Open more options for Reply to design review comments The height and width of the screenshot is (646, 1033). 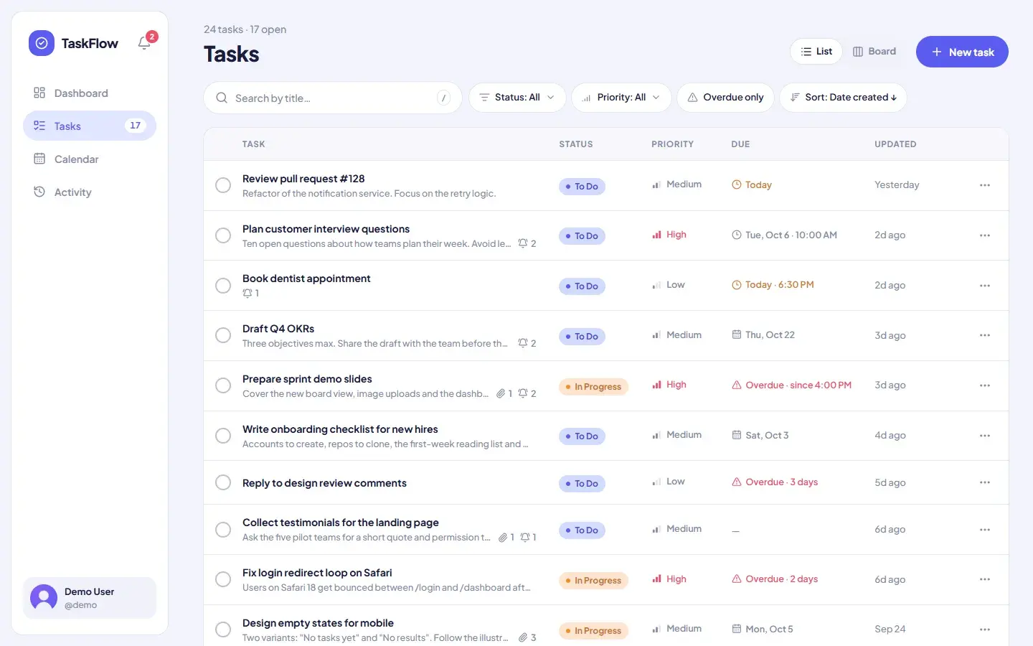tap(985, 482)
